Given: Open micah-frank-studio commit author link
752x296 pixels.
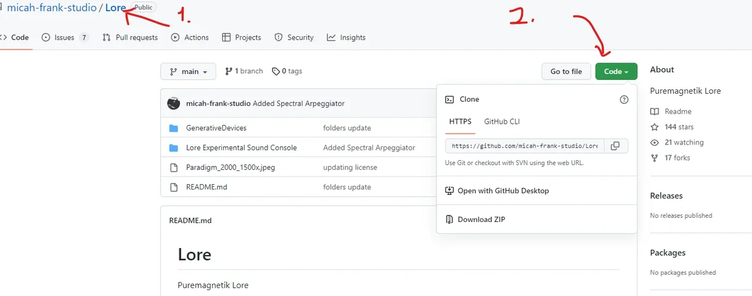Looking at the screenshot, I should [218, 103].
